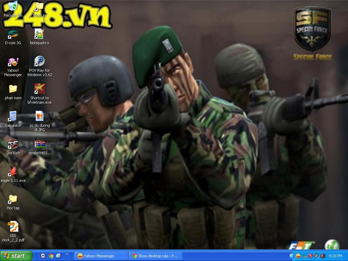Select the LED clock_2_2.pdf file
The height and width of the screenshot is (261, 348).
tap(13, 232)
